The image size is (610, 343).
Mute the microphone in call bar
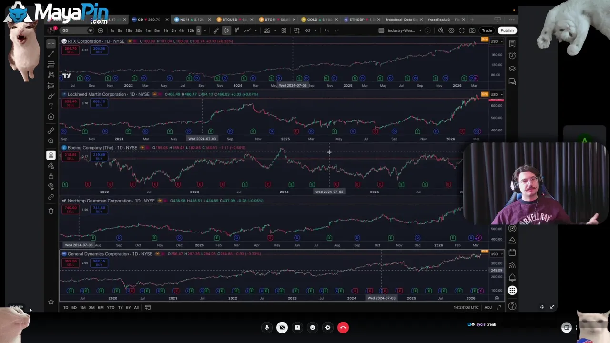point(267,328)
